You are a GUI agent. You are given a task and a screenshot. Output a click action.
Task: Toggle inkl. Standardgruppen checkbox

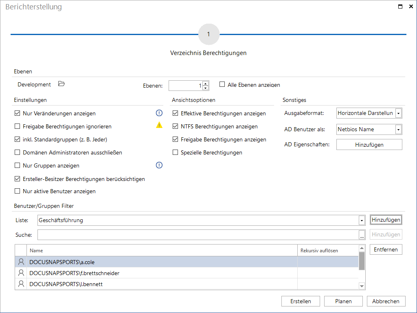[17, 139]
